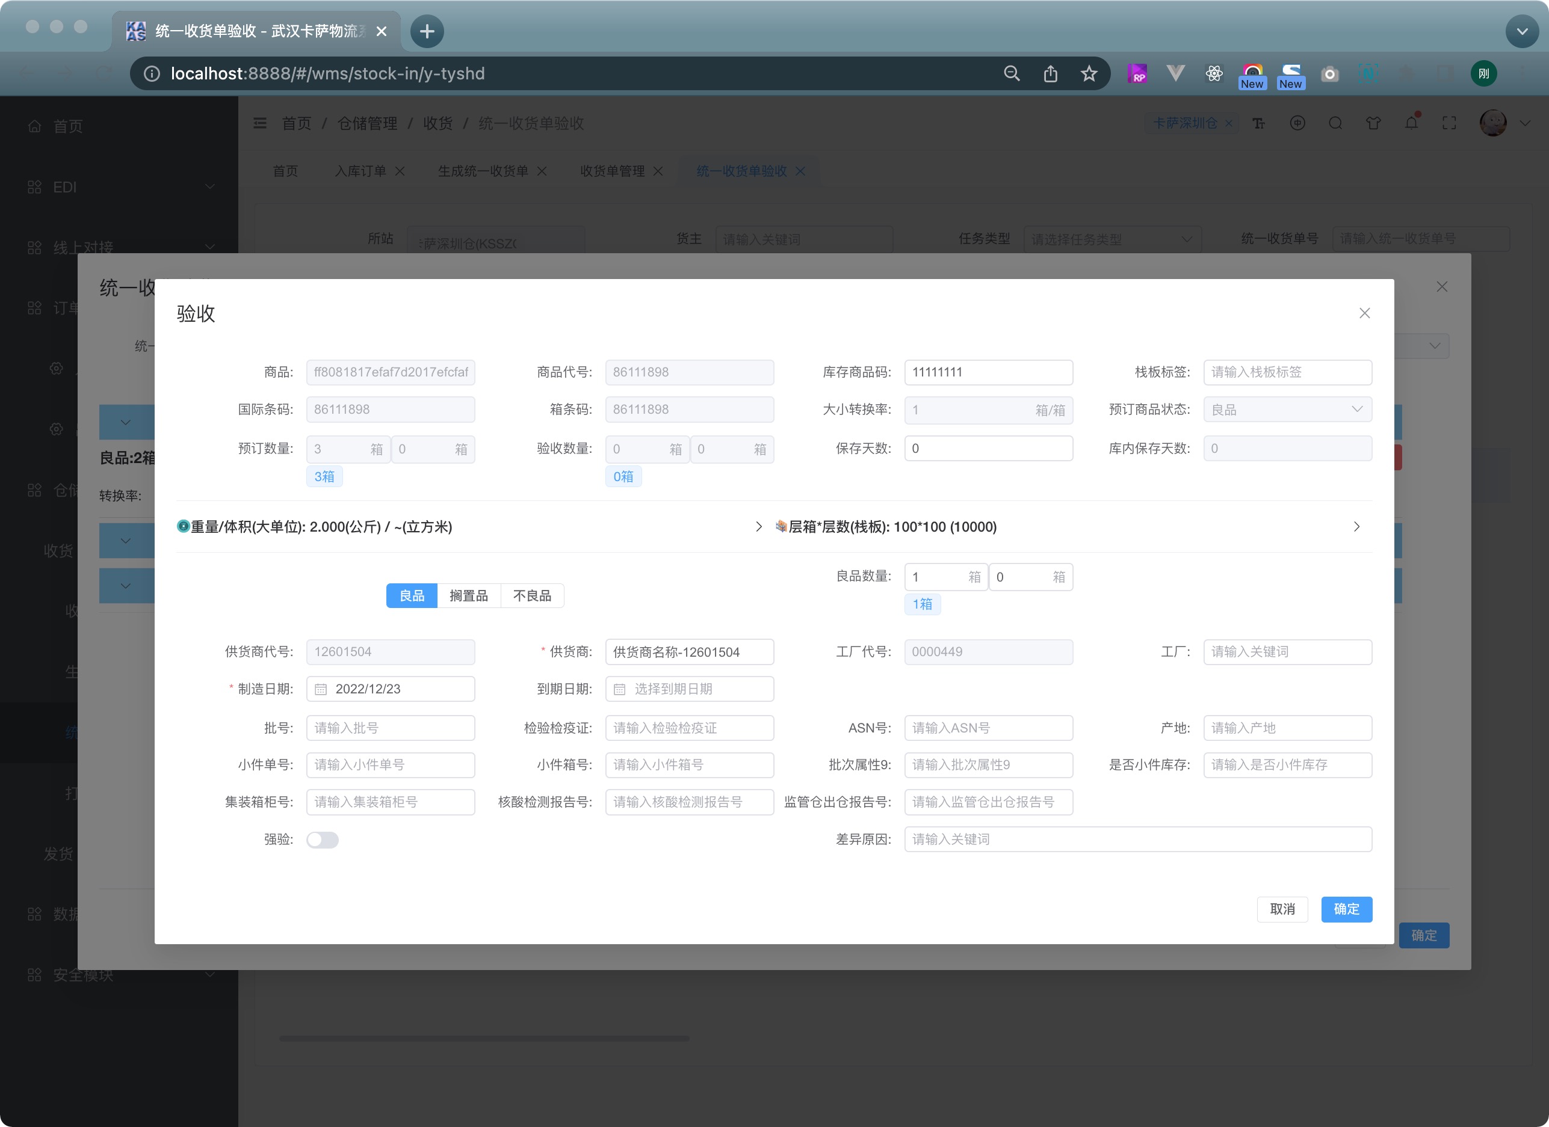Click the zoom magnifier icon in address bar

point(1012,74)
